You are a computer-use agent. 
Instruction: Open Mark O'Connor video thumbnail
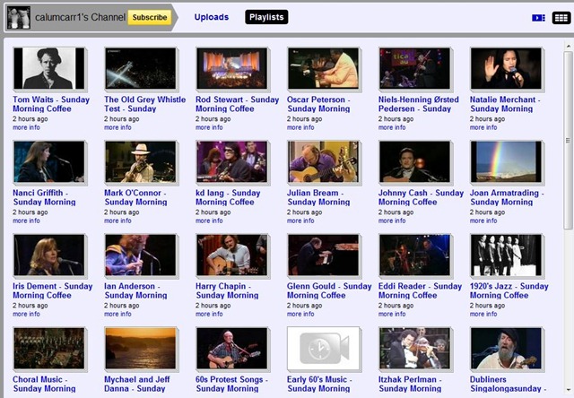point(141,161)
